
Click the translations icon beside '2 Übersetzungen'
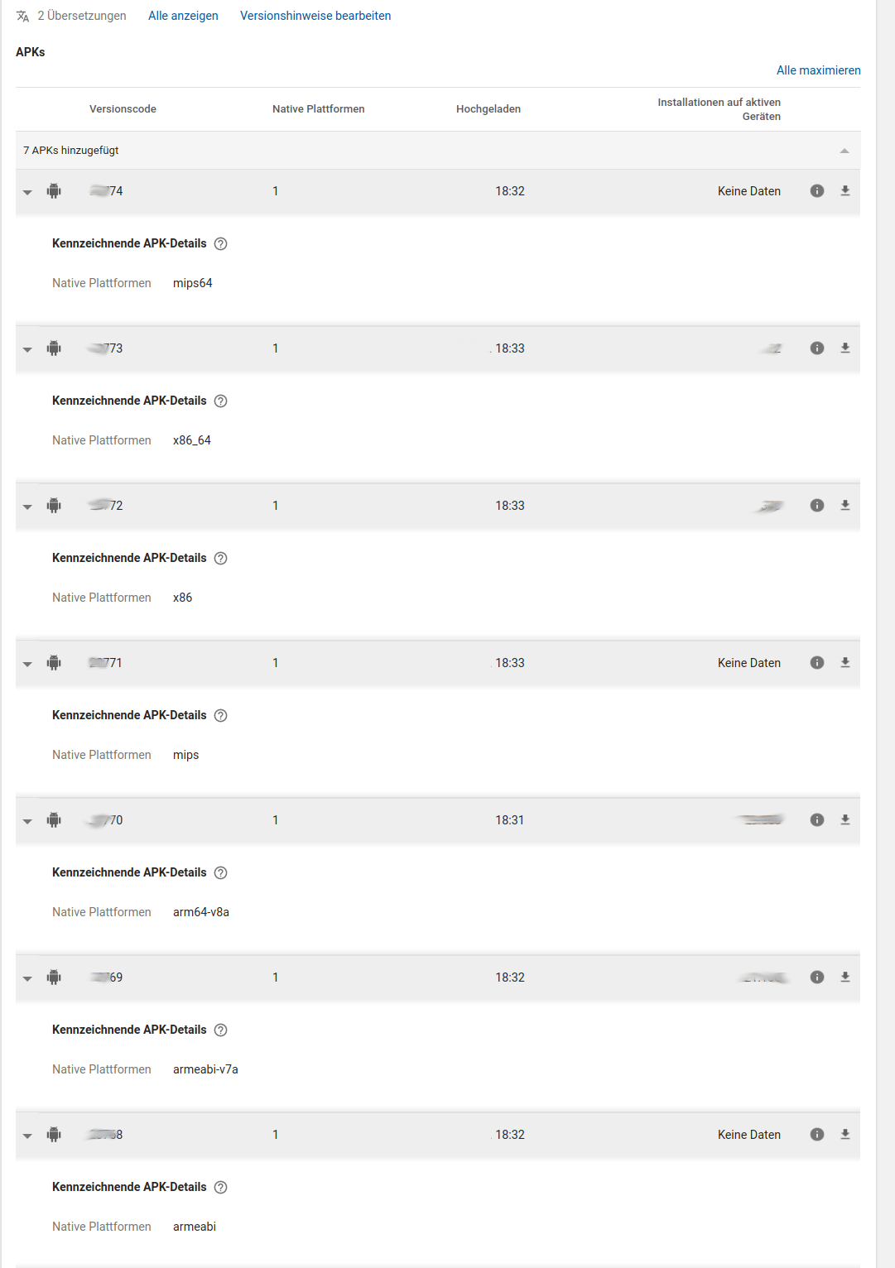[x=23, y=17]
